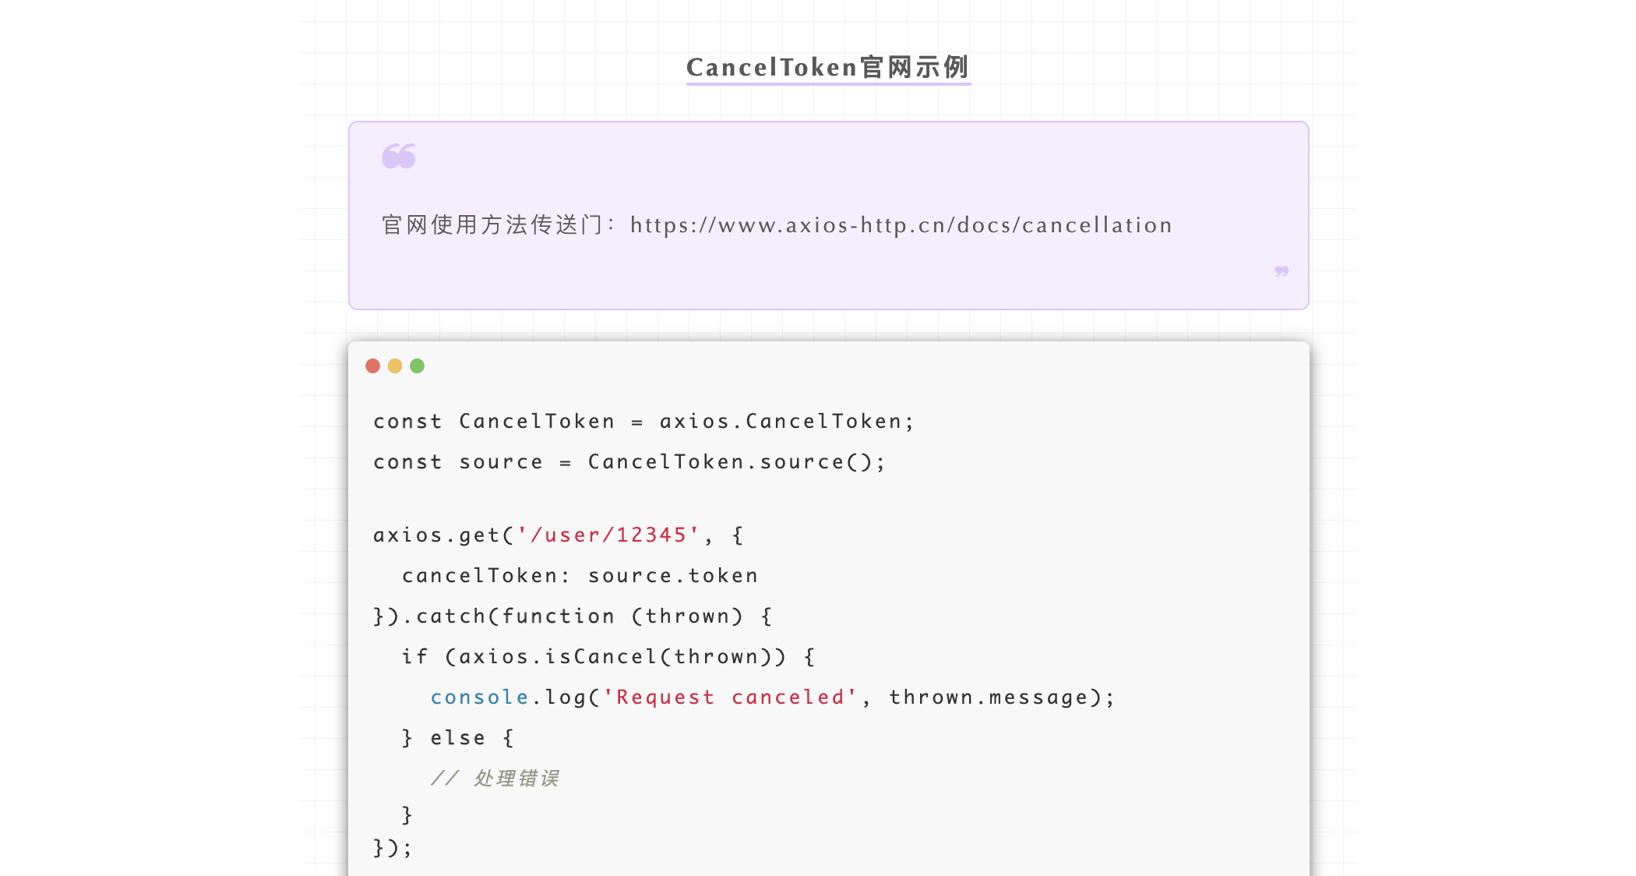Click the yellow window dot
1636x876 pixels.
(x=395, y=366)
